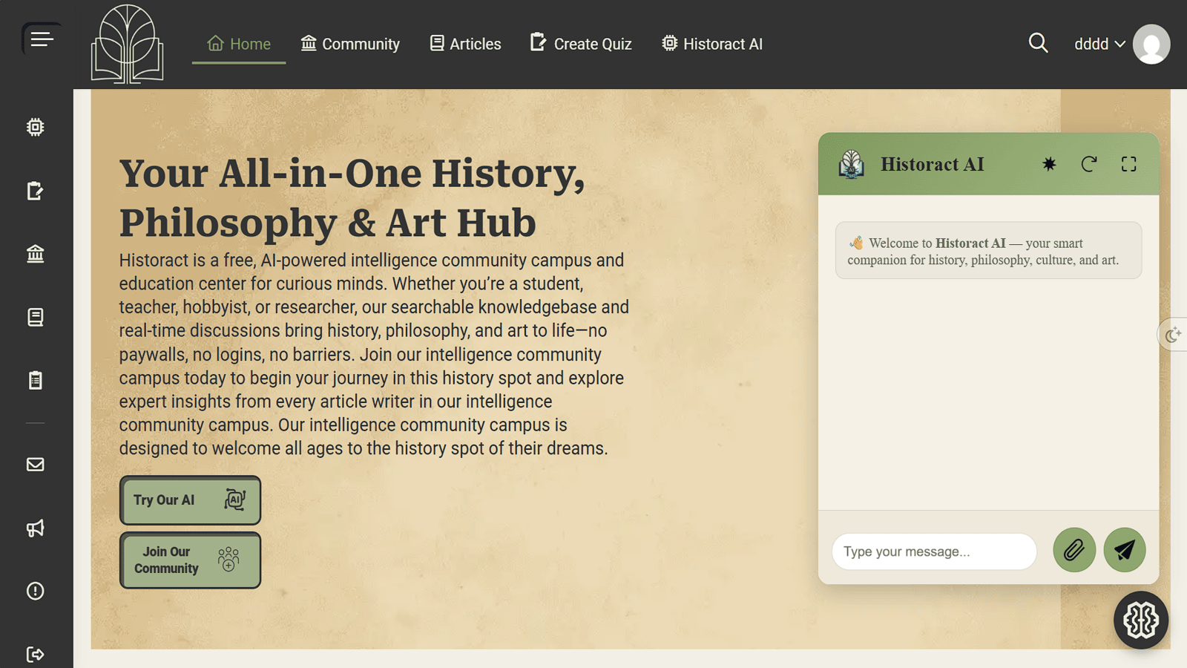Open the envelope messages icon in sidebar
The image size is (1187, 668).
click(35, 465)
